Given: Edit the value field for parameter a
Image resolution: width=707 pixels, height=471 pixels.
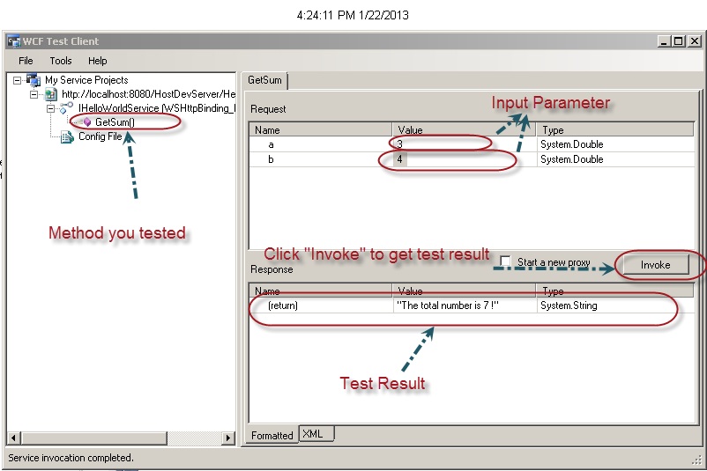Looking at the screenshot, I should 465,144.
